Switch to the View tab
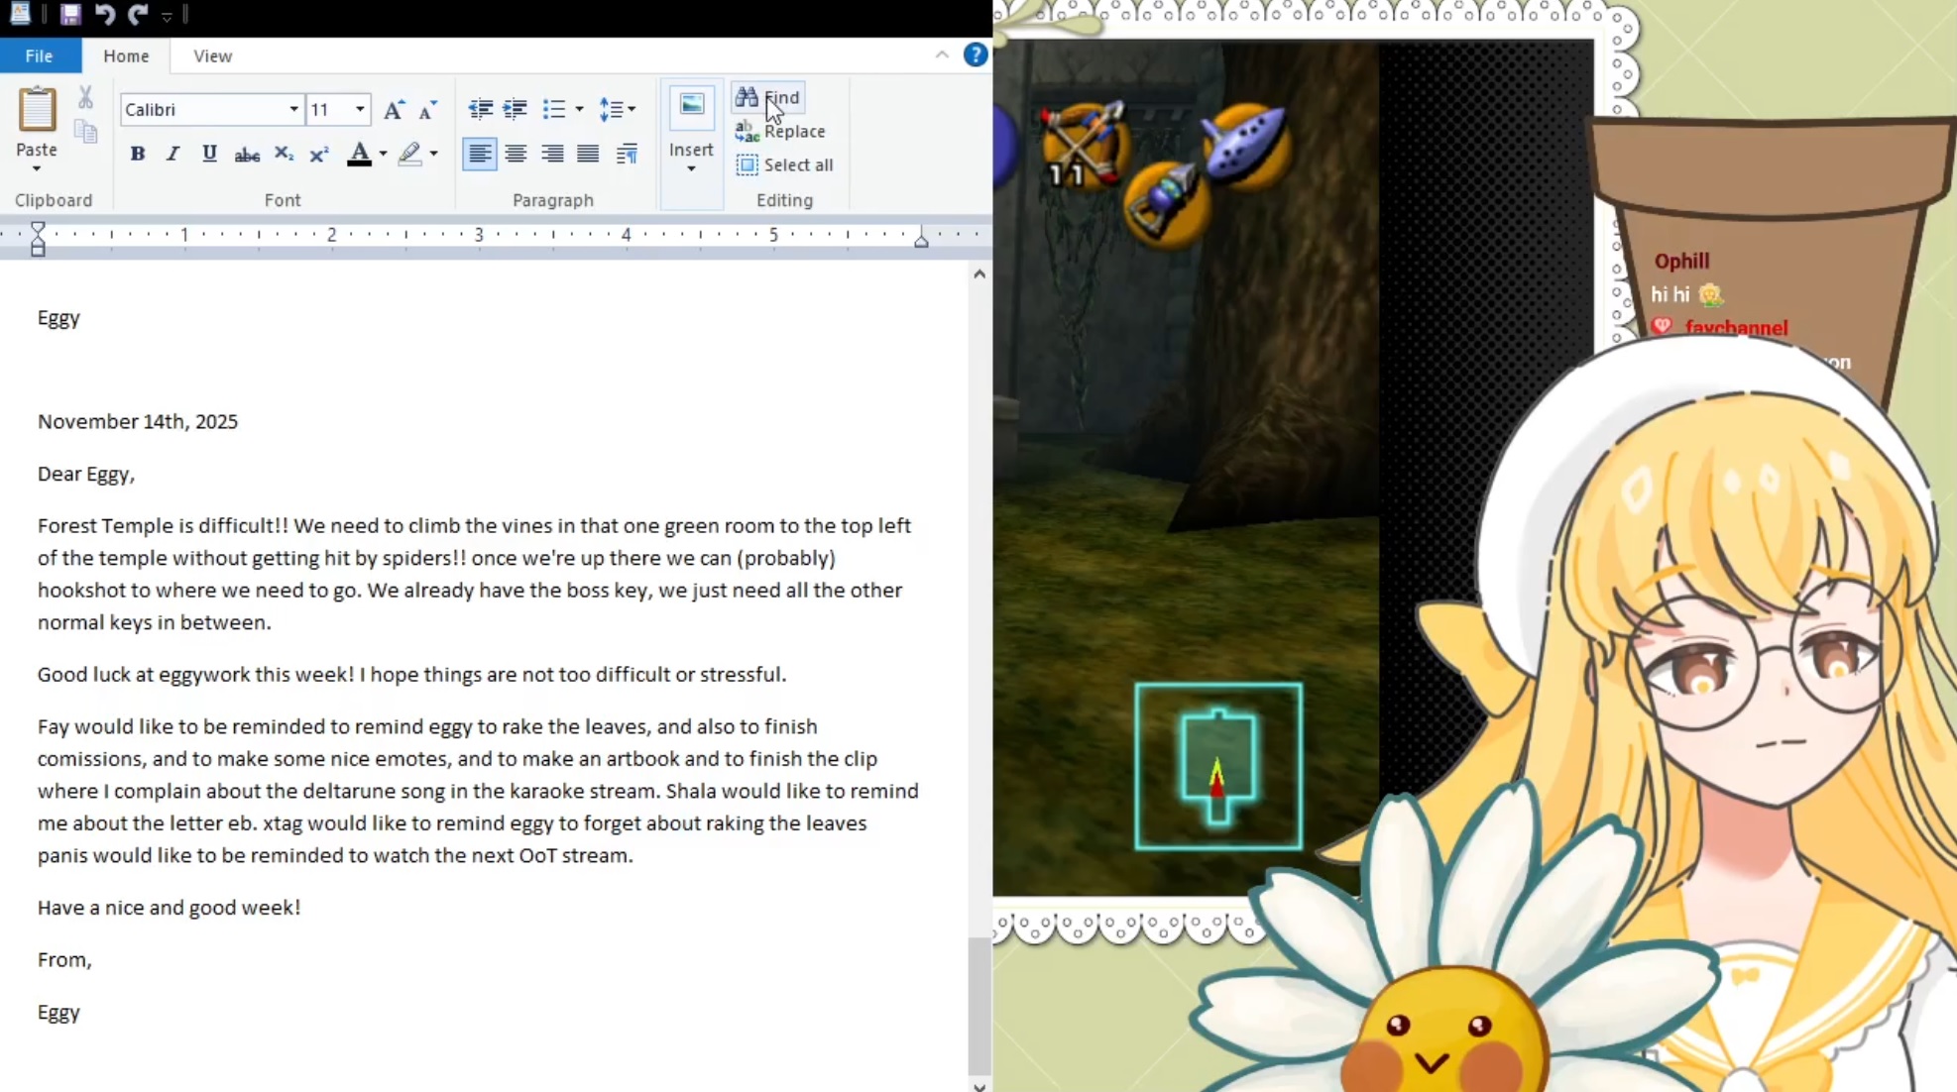Screen dimensions: 1957x1092 pyautogui.click(x=212, y=55)
